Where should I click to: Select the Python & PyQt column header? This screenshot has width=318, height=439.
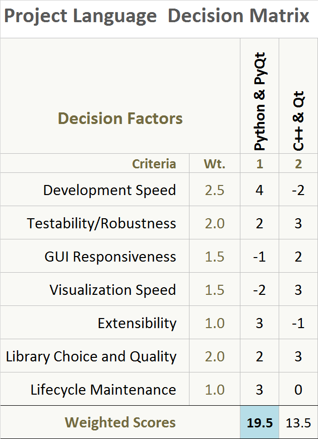tap(260, 101)
